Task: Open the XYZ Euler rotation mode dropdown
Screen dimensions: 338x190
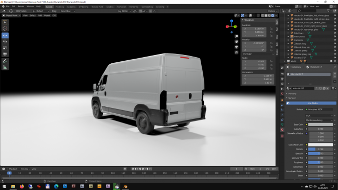Action: point(258,54)
